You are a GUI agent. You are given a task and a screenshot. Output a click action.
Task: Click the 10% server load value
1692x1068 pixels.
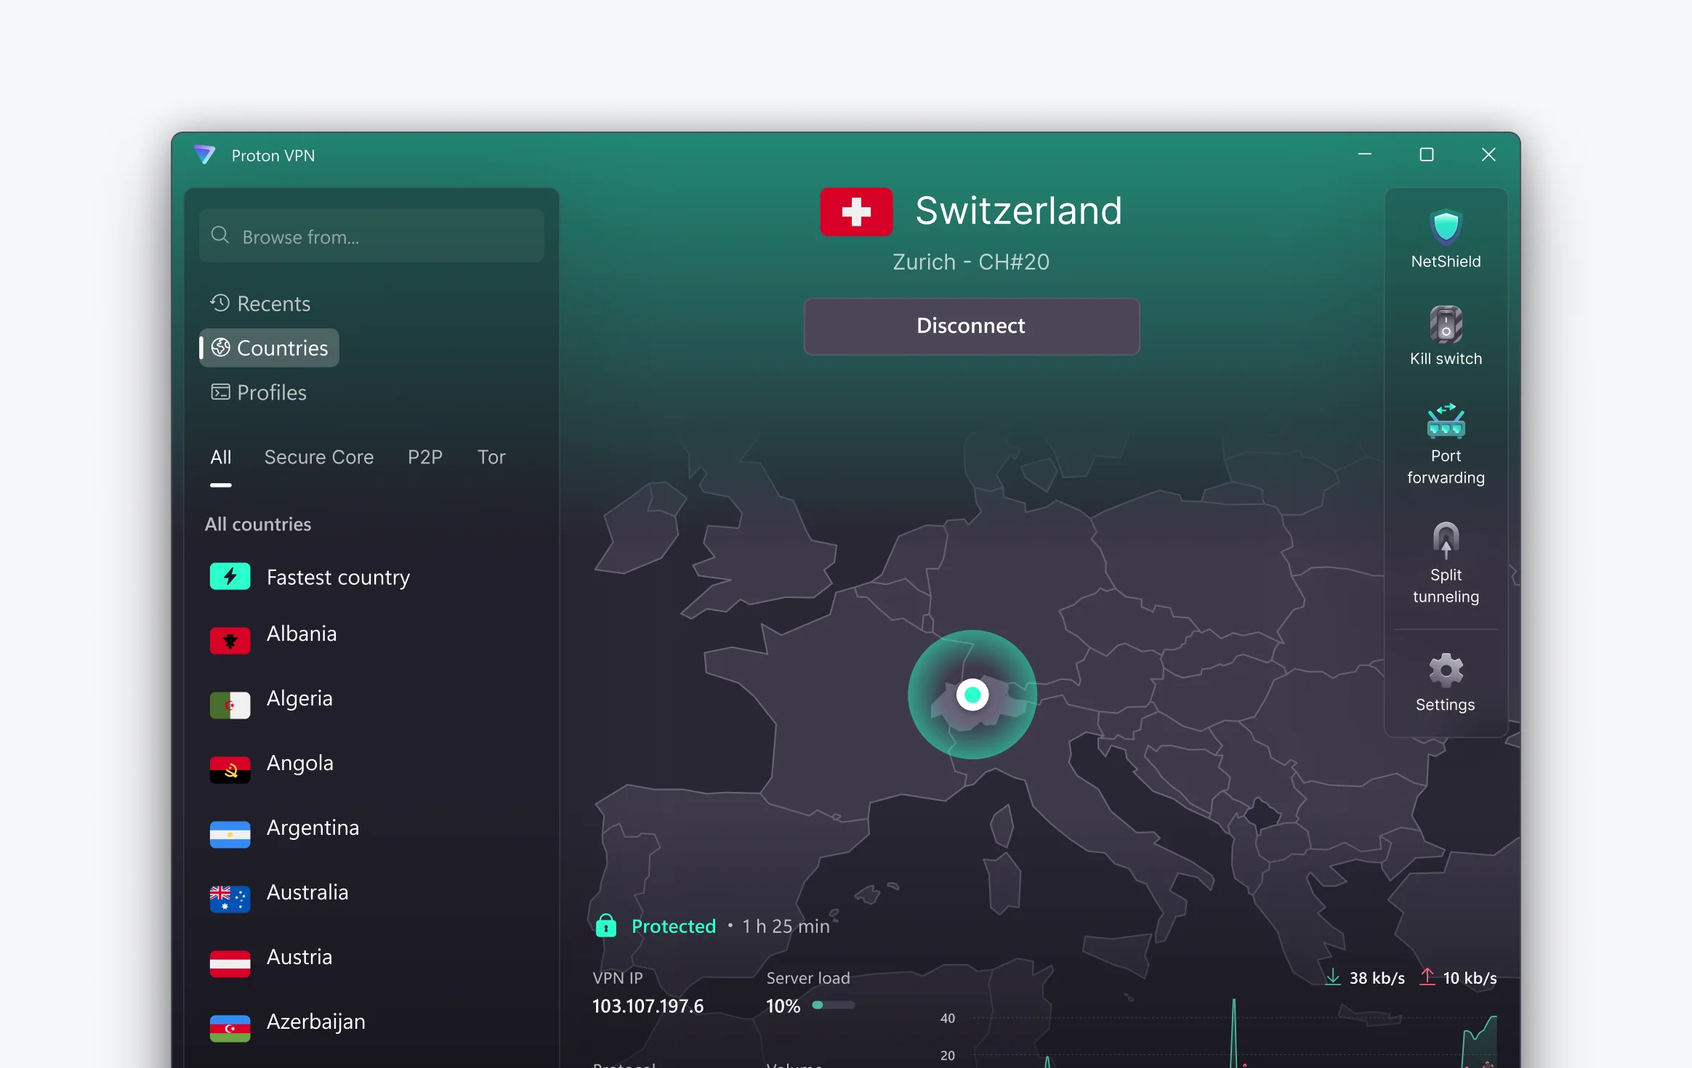783,1006
